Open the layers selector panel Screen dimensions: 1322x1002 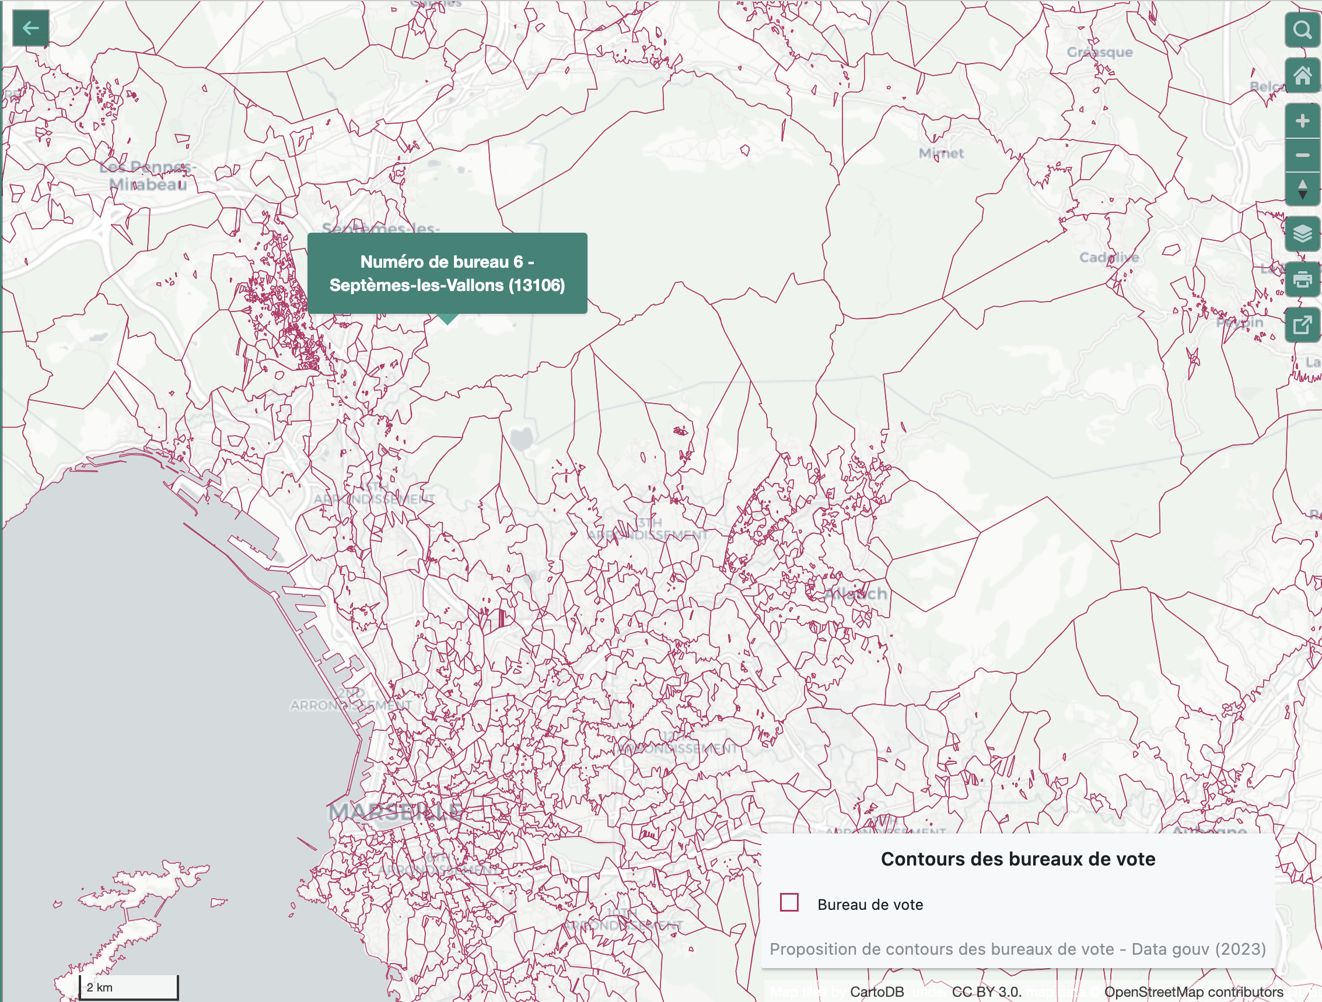pos(1302,234)
